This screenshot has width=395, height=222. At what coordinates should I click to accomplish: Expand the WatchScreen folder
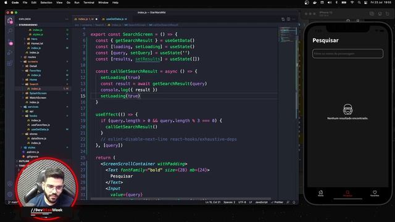pyautogui.click(x=38, y=98)
